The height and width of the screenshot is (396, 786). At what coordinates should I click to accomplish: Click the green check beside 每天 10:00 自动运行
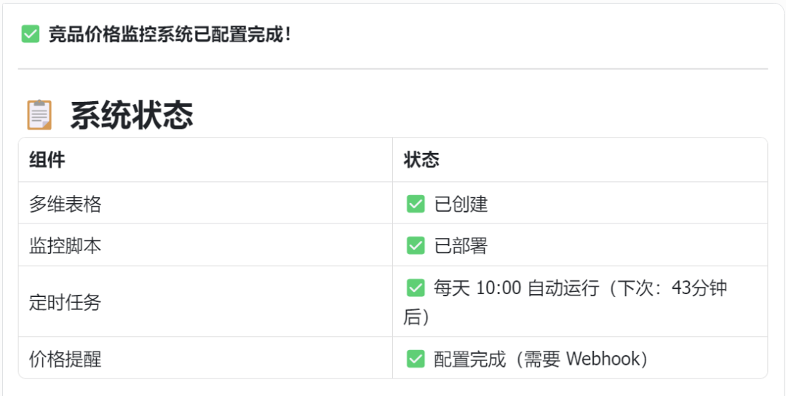click(416, 288)
